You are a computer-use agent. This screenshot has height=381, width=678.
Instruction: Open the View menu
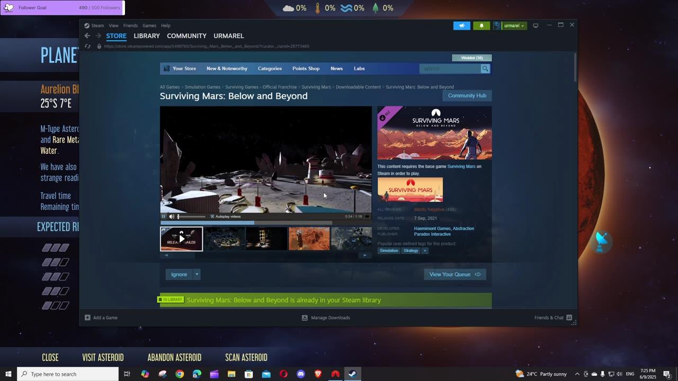point(113,25)
